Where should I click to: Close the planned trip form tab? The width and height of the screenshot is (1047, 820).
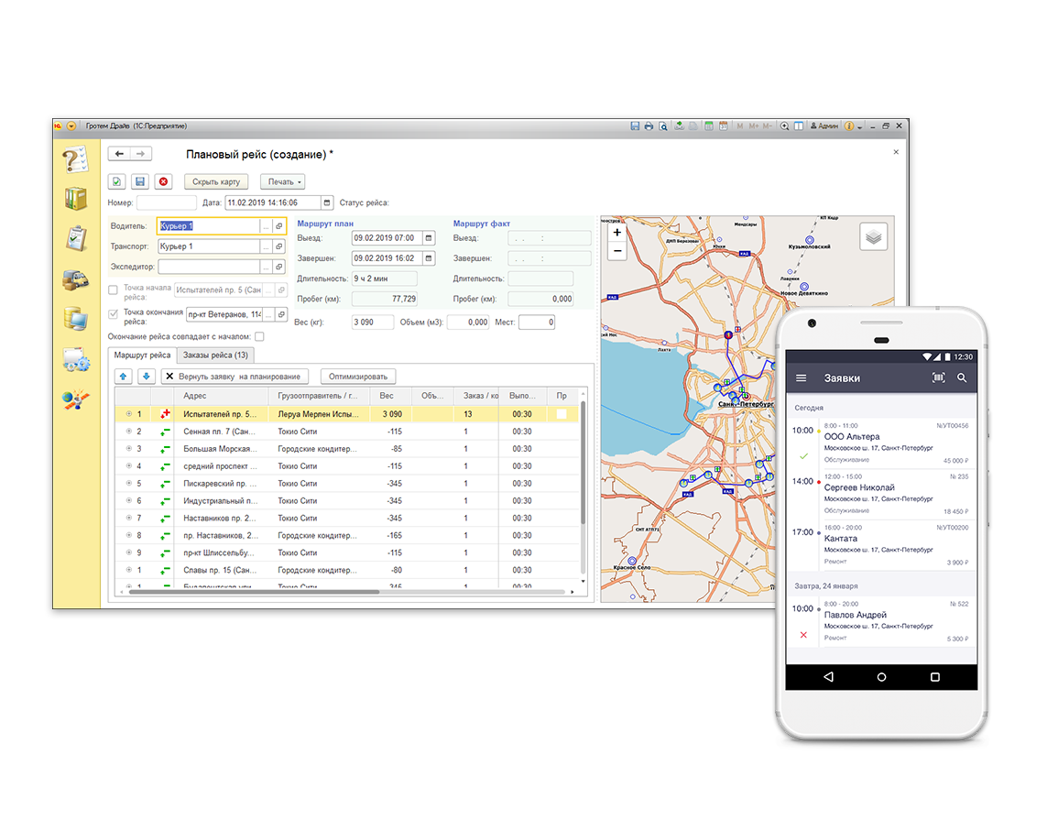(x=896, y=152)
